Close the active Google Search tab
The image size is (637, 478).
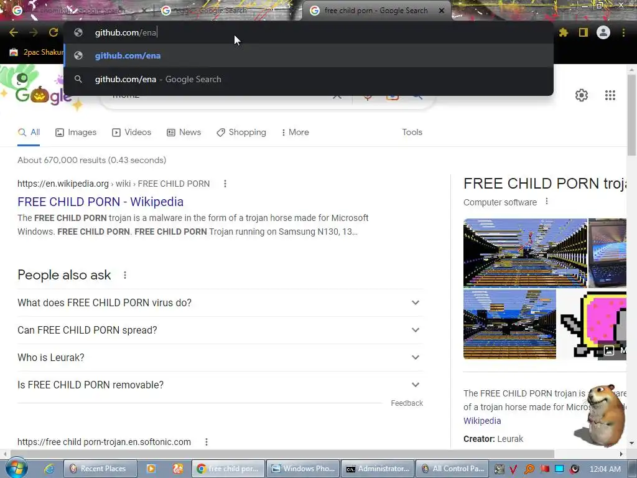tap(442, 11)
